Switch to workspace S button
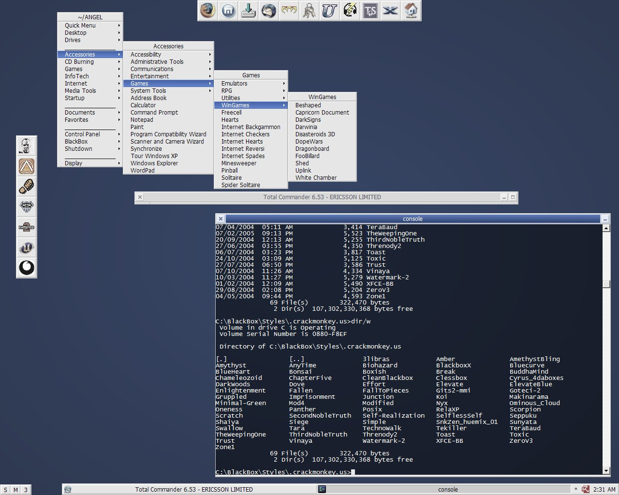 click(6, 490)
